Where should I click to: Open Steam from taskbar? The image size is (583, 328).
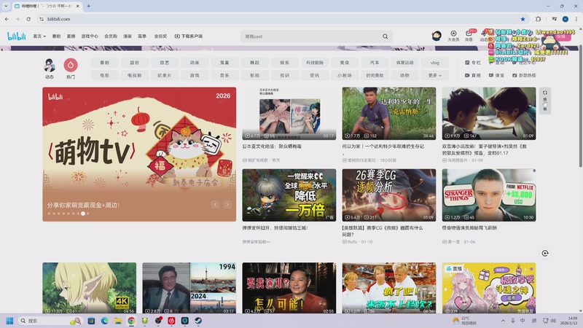pyautogui.click(x=198, y=321)
